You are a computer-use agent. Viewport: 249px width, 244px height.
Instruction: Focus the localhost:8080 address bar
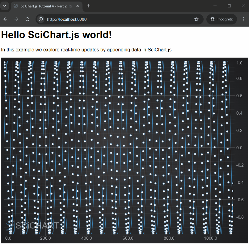click(117, 19)
